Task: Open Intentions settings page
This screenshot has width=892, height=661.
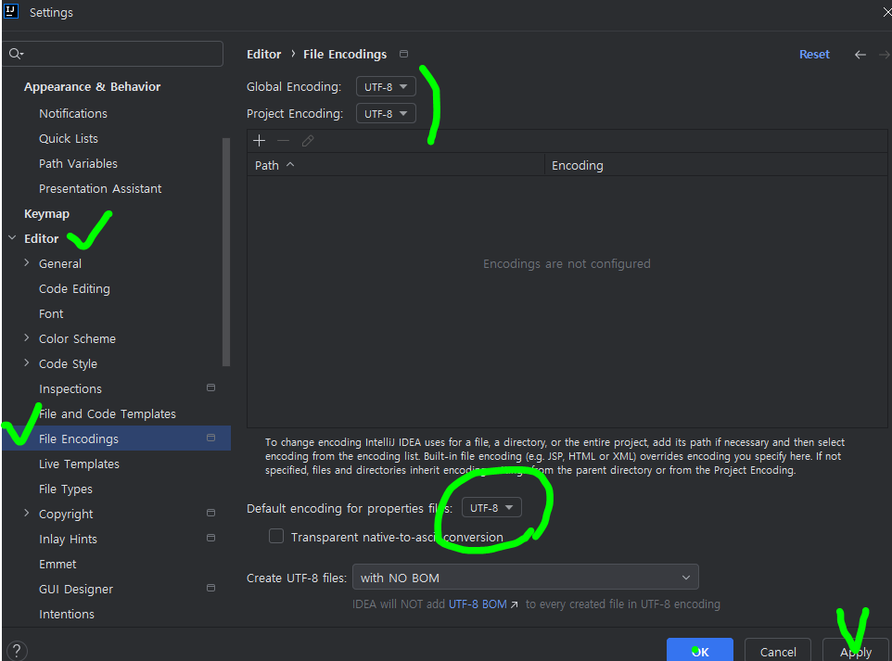Action: click(67, 614)
